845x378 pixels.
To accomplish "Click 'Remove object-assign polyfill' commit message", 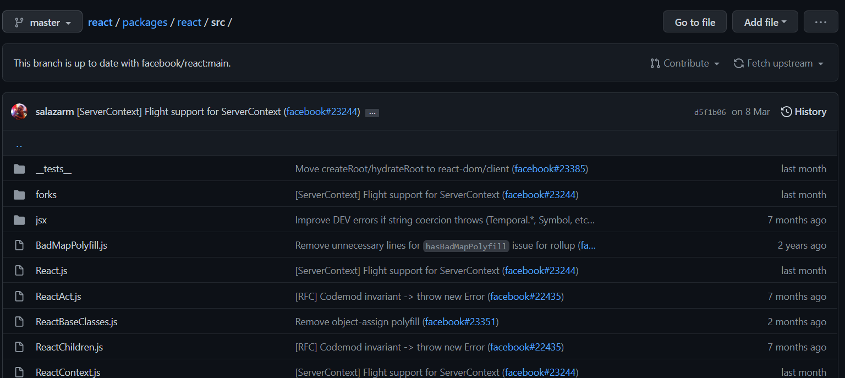I will (358, 322).
